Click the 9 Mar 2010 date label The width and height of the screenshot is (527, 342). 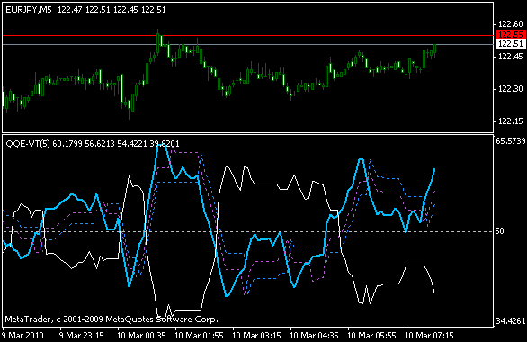(x=22, y=336)
